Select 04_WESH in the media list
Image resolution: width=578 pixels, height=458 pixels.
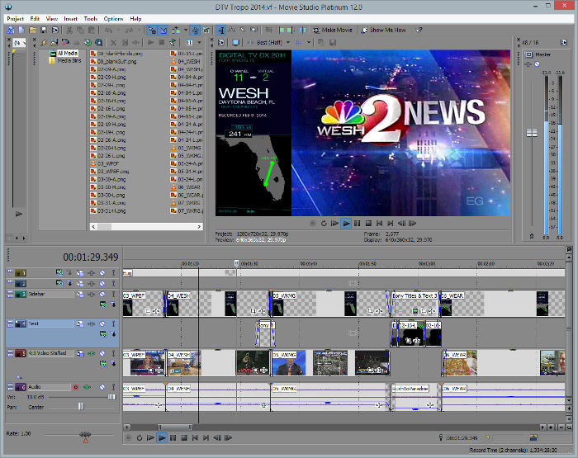(x=187, y=61)
